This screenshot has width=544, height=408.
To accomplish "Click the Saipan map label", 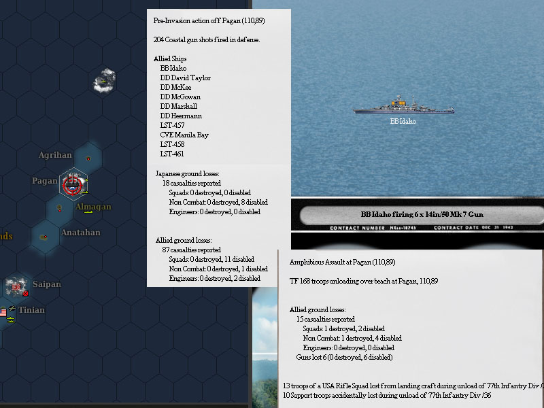I will (47, 284).
